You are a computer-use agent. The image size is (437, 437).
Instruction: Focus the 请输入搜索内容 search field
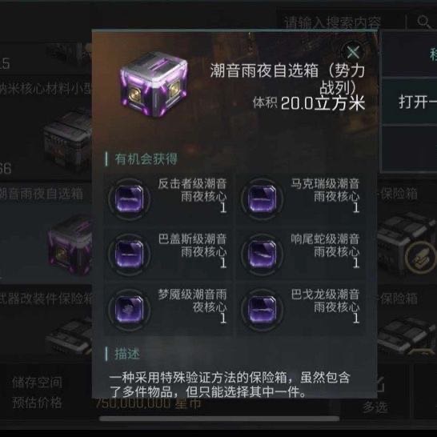pos(341,21)
